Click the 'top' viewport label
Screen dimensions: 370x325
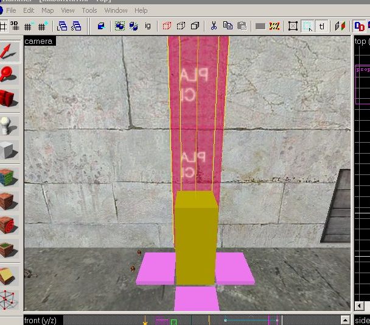[x=360, y=41]
